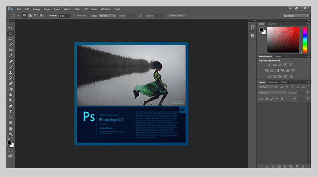The height and width of the screenshot is (177, 318).
Task: Open the Properties panel icon
Action: pyautogui.click(x=252, y=35)
